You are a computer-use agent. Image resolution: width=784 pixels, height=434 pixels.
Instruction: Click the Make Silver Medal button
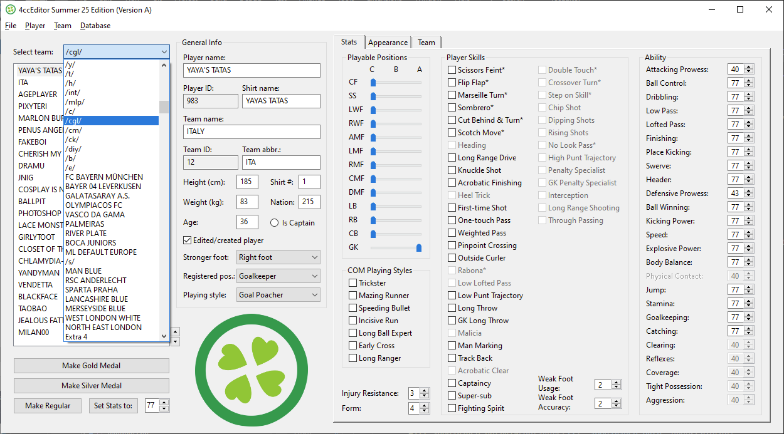tap(92, 386)
